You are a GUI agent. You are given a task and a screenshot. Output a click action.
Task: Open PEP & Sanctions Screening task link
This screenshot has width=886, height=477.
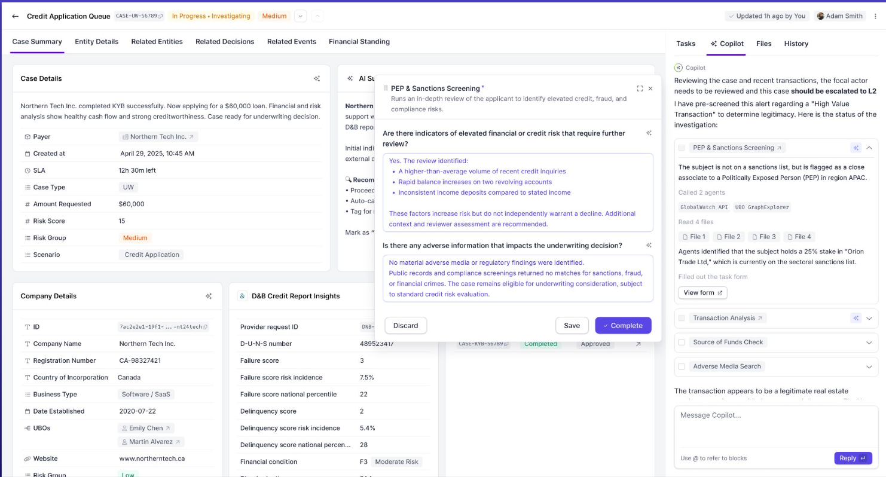pos(737,148)
